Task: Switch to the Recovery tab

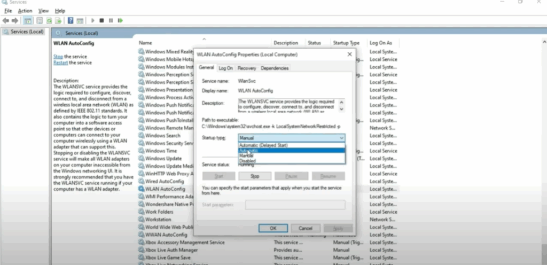Action: pos(247,68)
